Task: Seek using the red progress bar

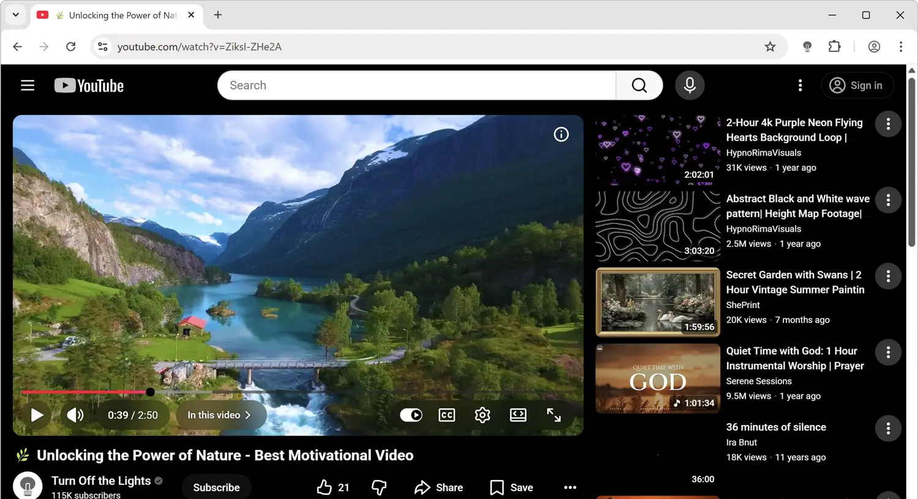Action: click(86, 392)
